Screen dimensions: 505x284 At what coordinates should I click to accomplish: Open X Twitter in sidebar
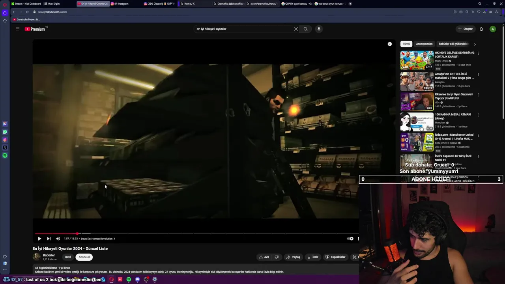(x=5, y=148)
